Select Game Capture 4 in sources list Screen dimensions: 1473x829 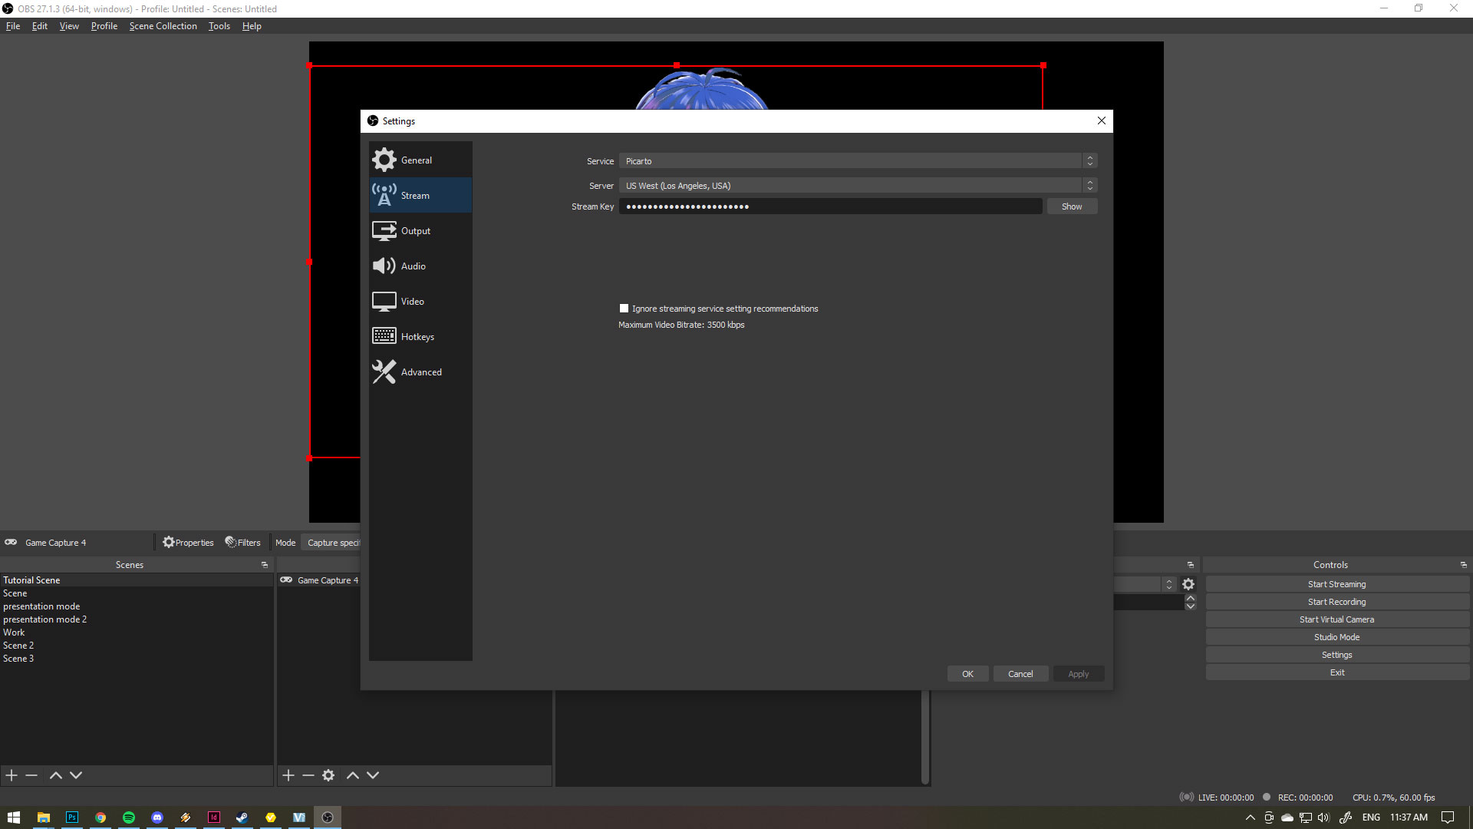pos(319,580)
